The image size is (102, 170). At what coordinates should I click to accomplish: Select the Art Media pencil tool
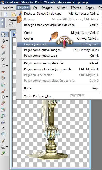coord(3,153)
